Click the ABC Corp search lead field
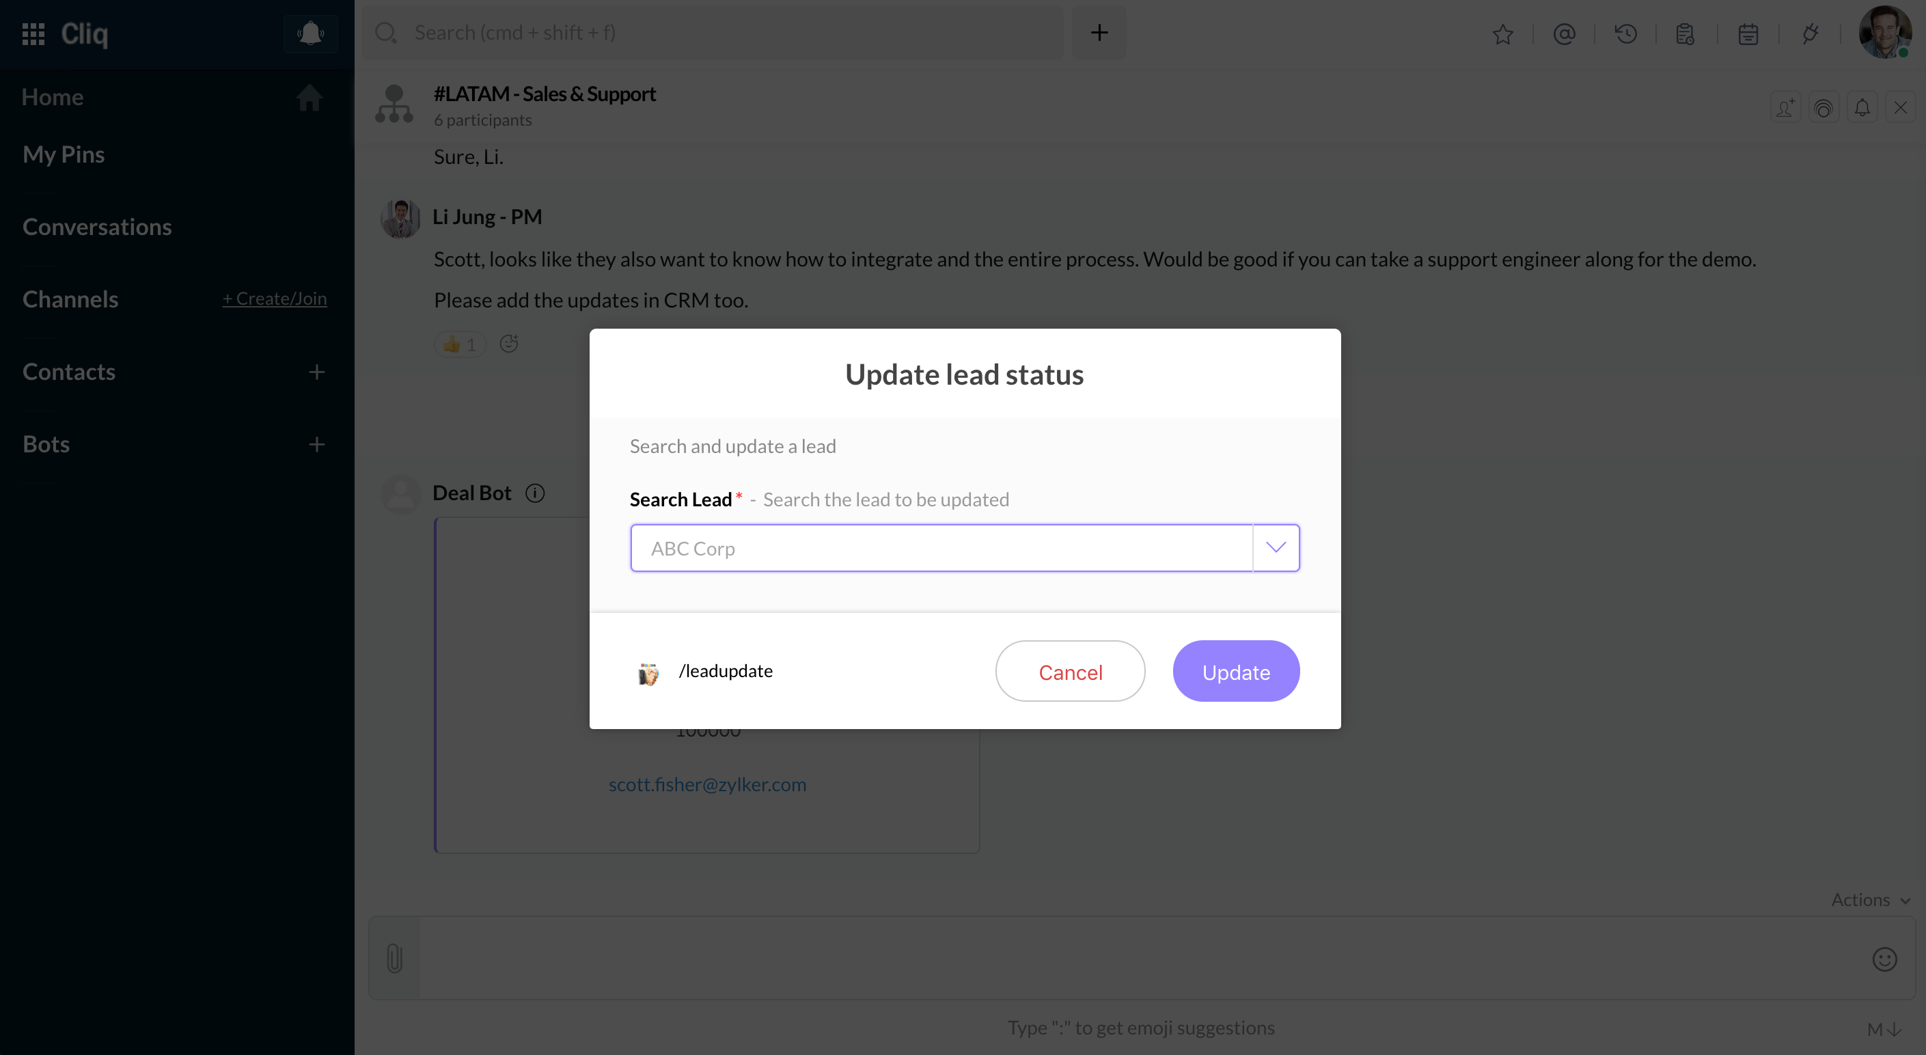 pyautogui.click(x=941, y=548)
